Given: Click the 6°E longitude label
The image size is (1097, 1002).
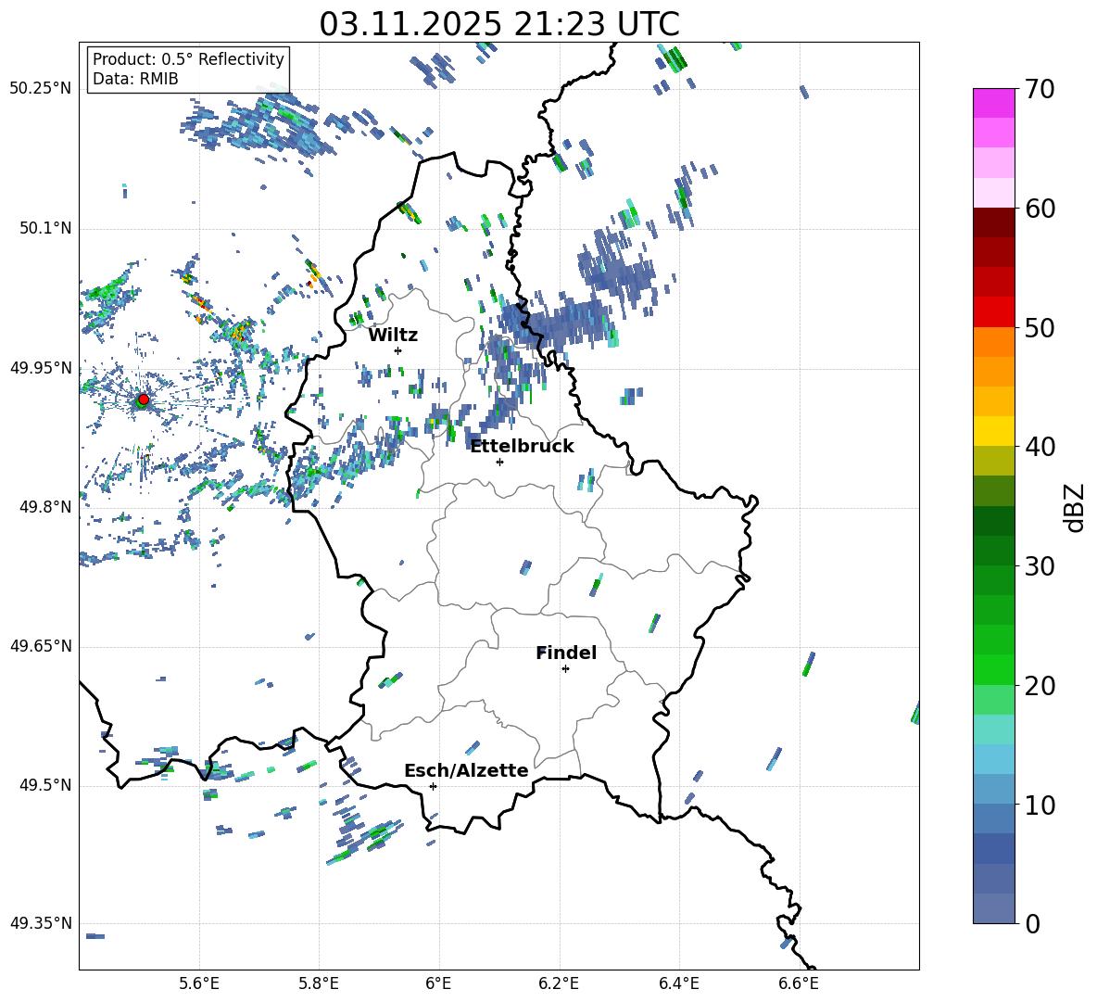Looking at the screenshot, I should coord(438,983).
